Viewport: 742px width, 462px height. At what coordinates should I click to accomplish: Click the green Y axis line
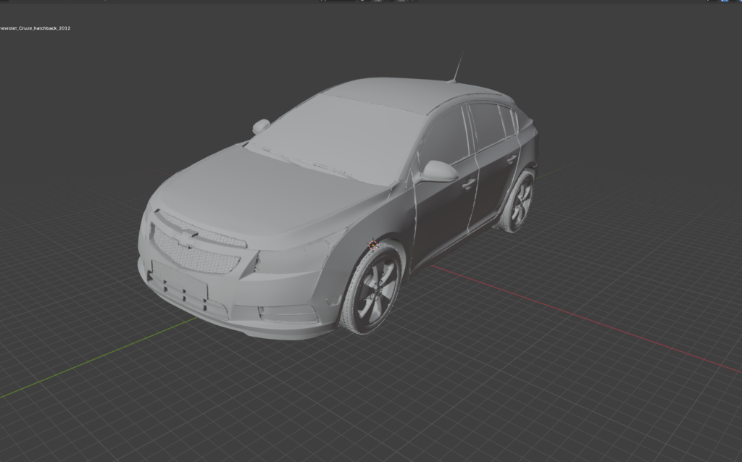(99, 357)
